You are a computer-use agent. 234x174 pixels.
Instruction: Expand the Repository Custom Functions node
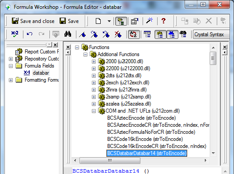[x=11, y=59]
